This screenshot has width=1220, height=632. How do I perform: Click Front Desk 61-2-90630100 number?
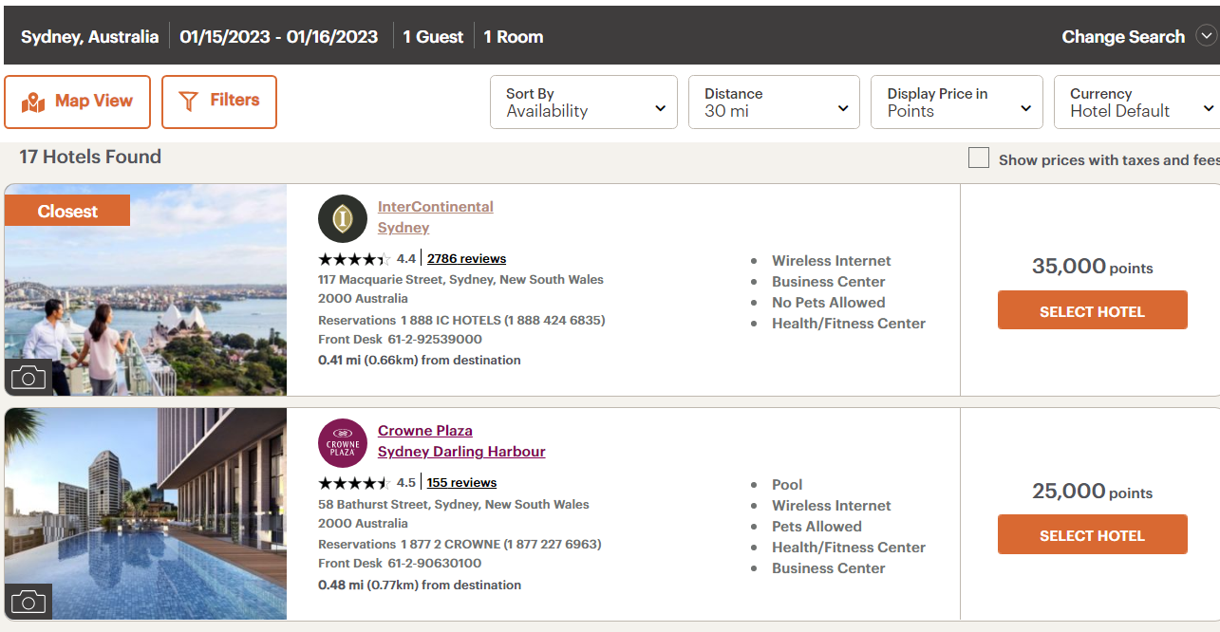tap(400, 563)
